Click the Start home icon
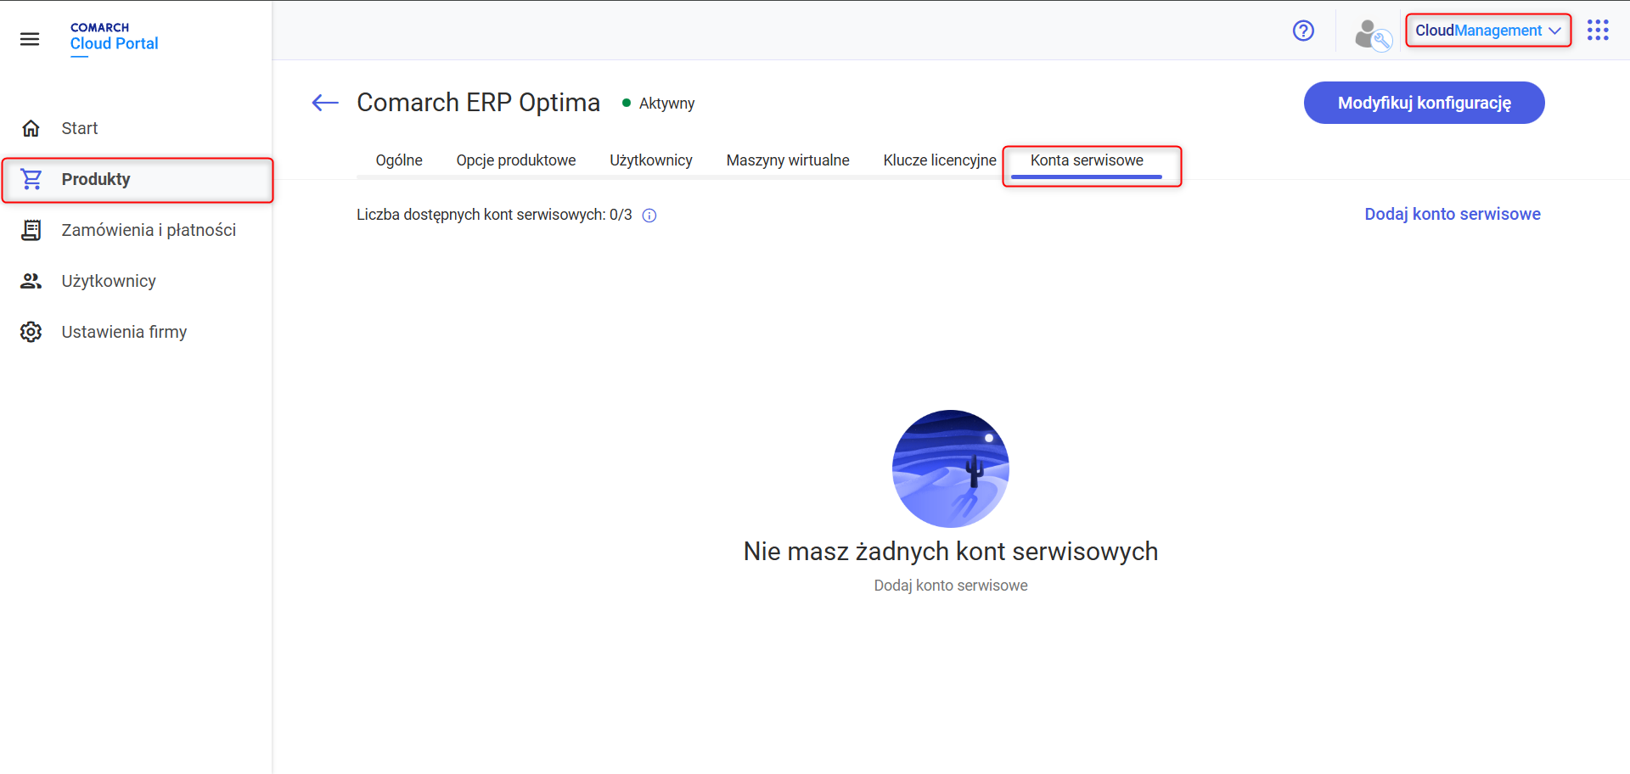 31,128
